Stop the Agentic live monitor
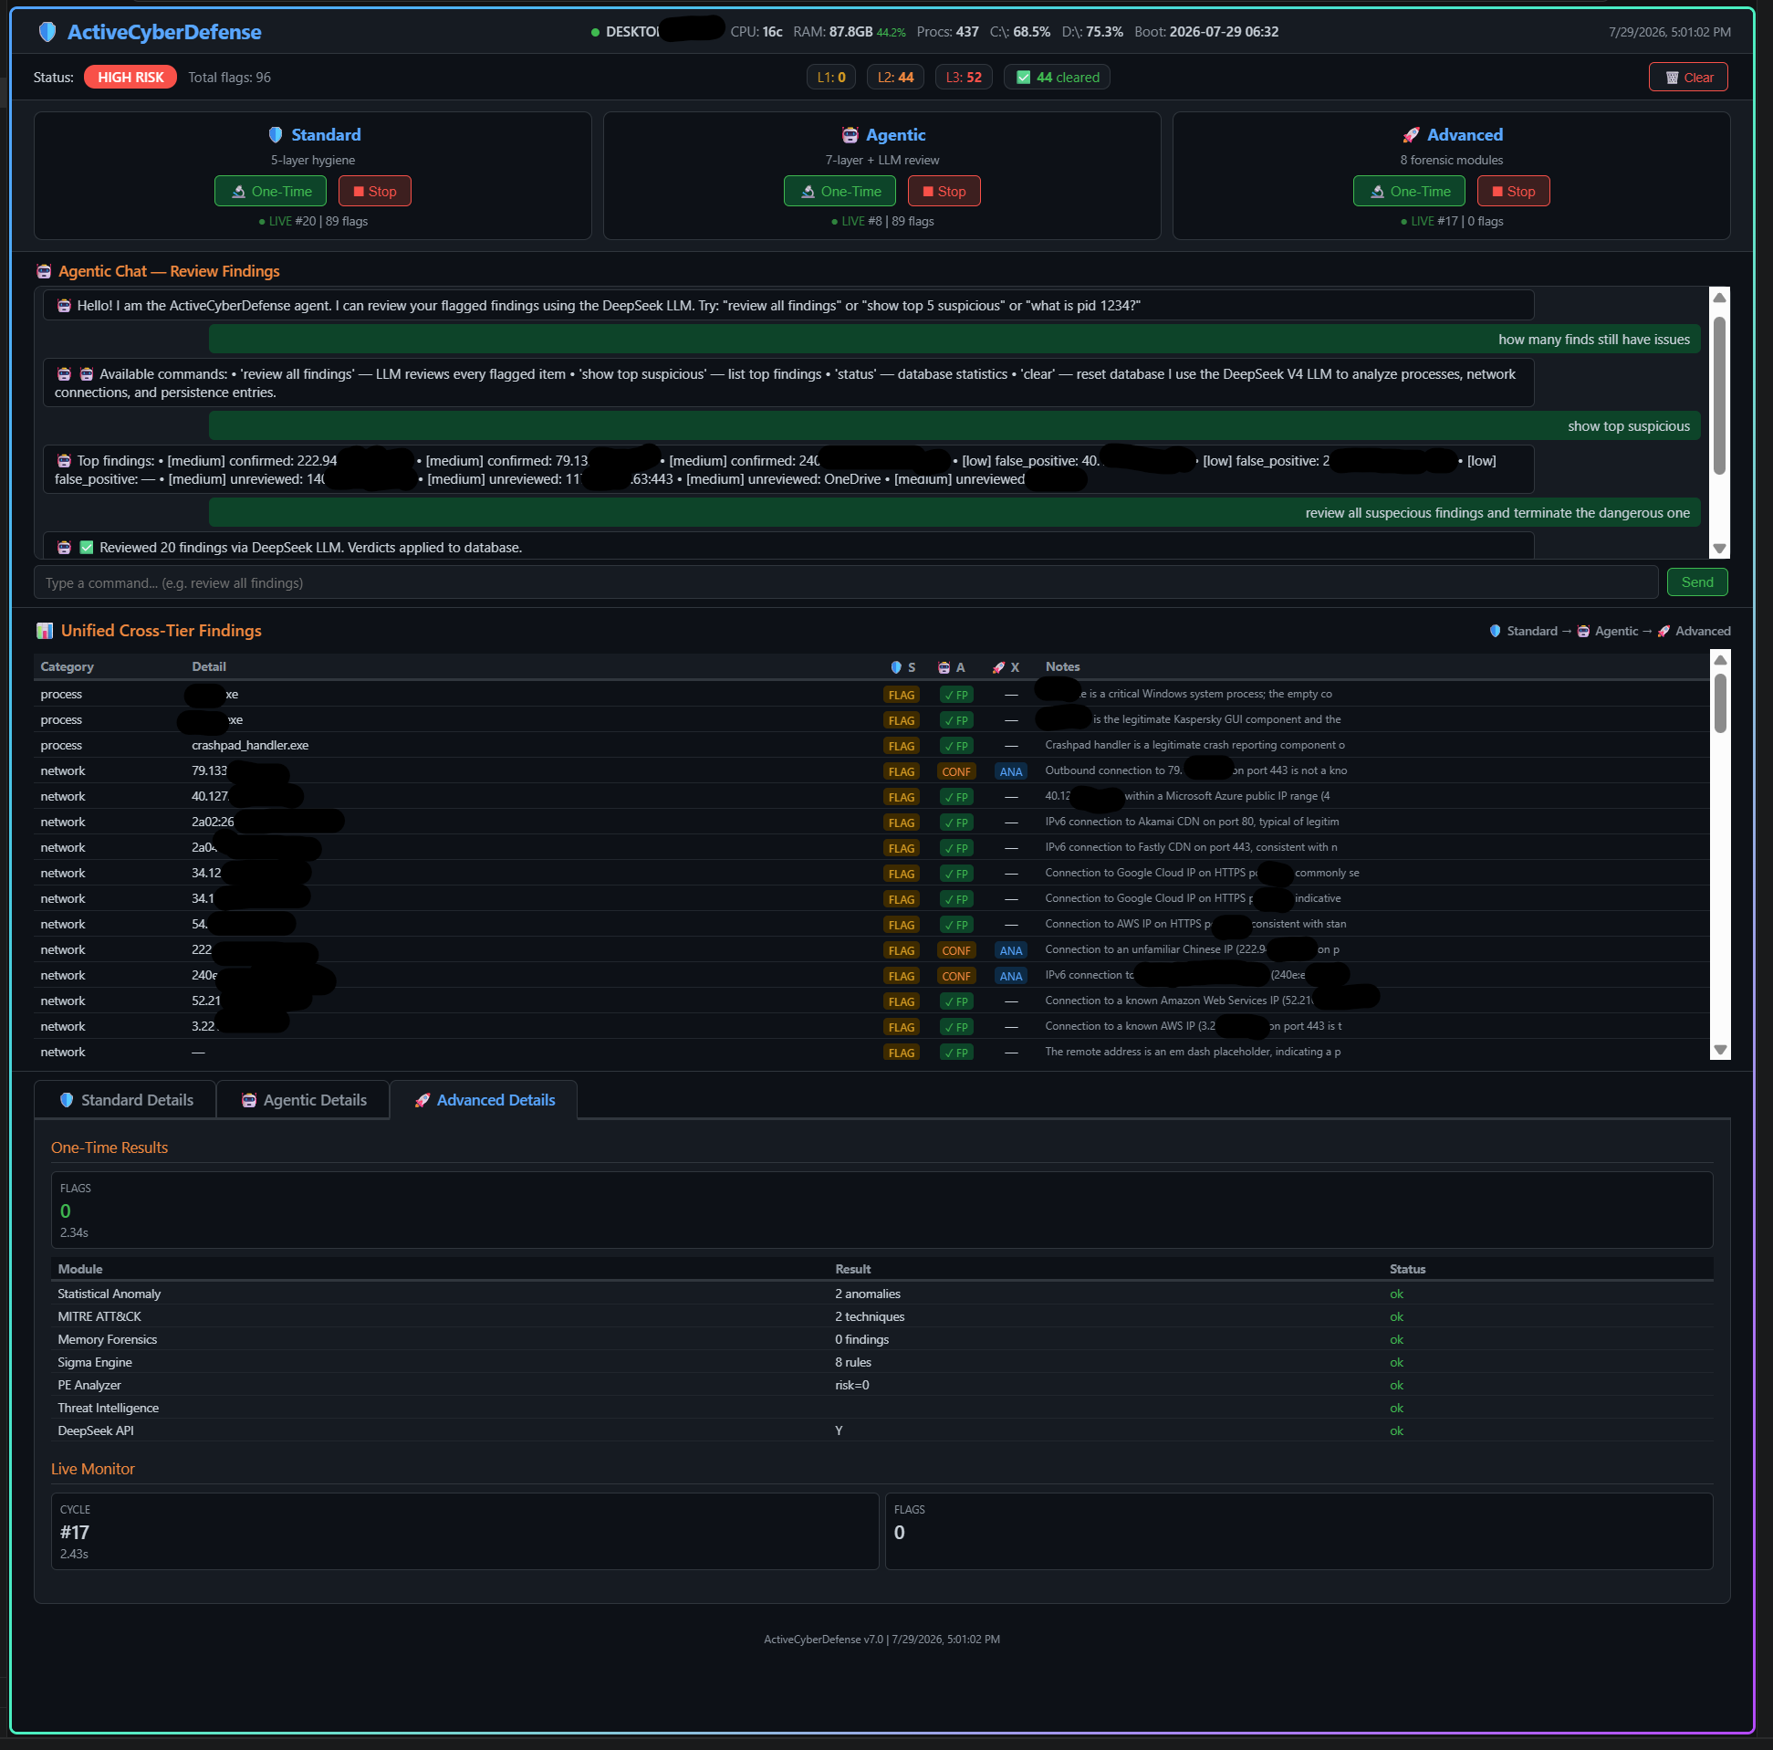This screenshot has width=1773, height=1750. tap(944, 191)
